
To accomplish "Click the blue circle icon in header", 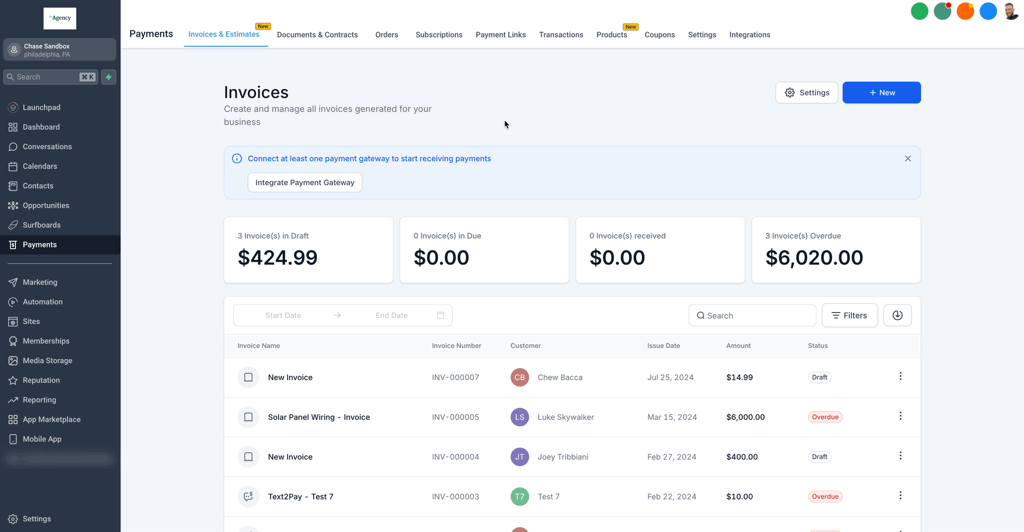I will (x=988, y=11).
